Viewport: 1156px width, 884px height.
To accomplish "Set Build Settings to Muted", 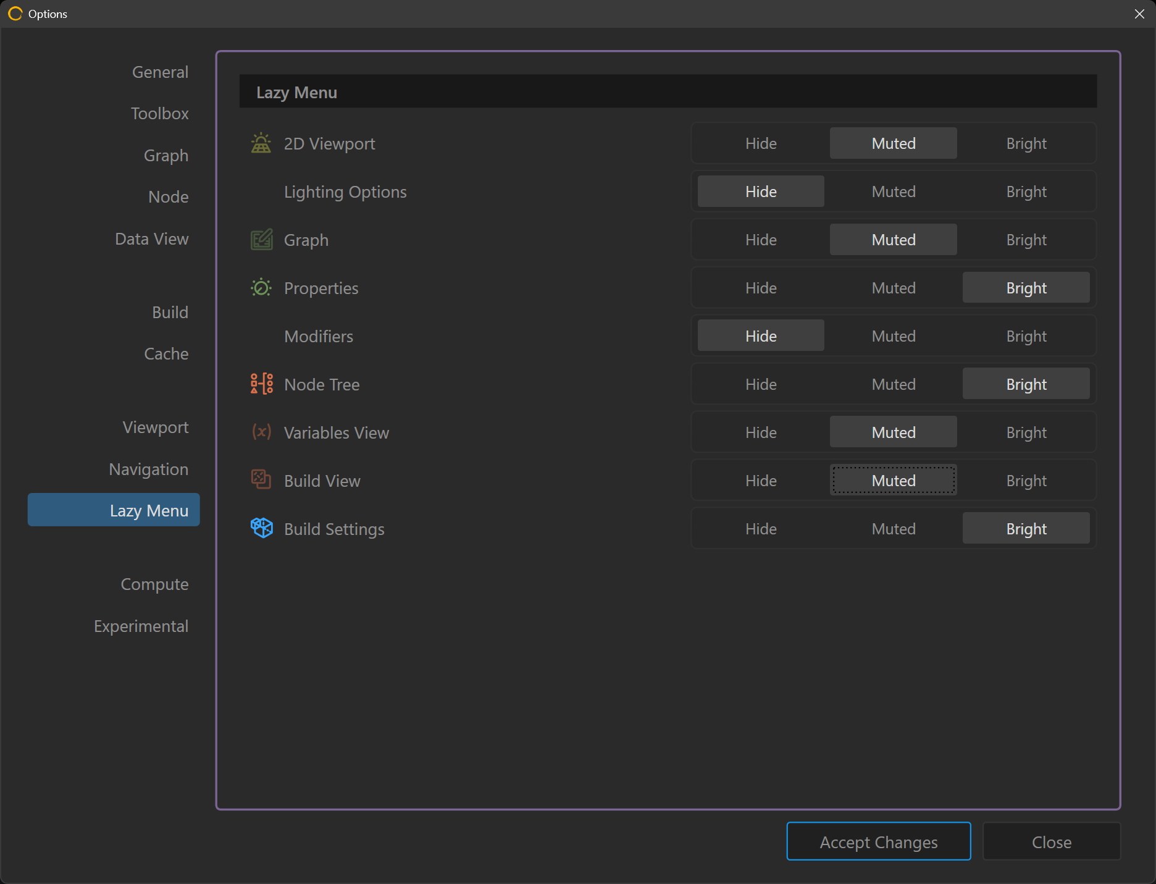I will pyautogui.click(x=894, y=529).
